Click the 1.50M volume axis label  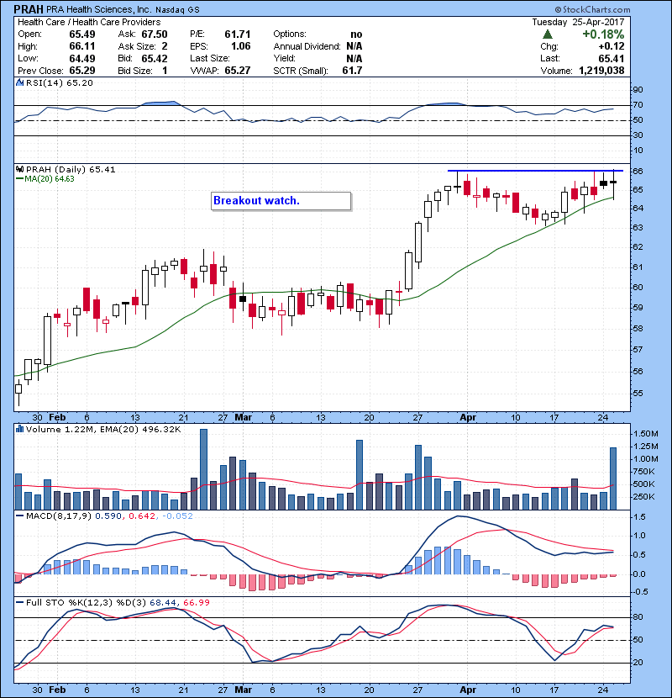[646, 434]
